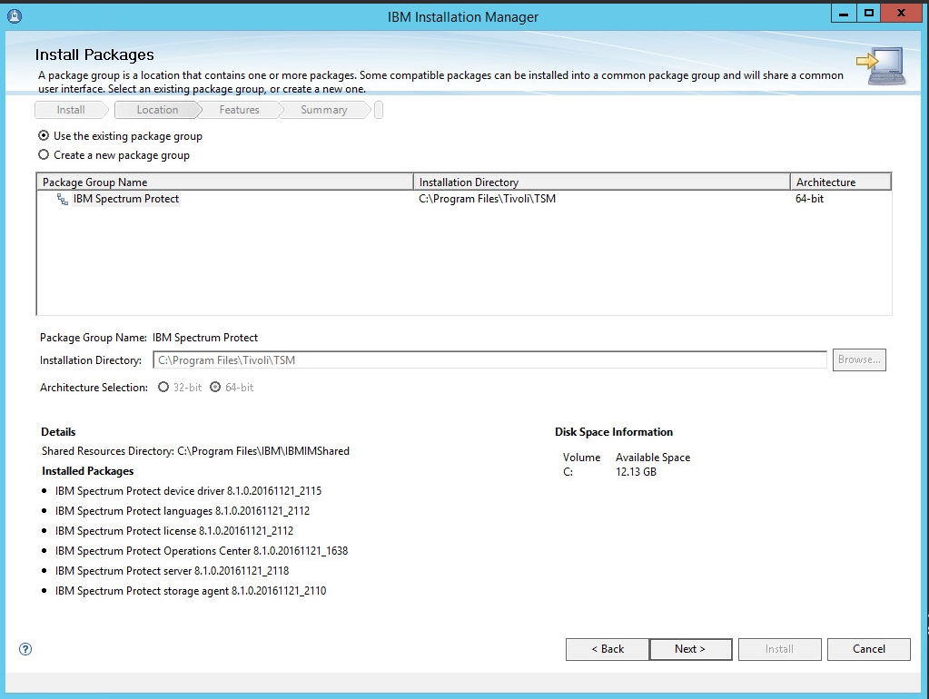Viewport: 929px width, 699px height.
Task: Choose the 64-bit architecture option
Action: coord(215,388)
